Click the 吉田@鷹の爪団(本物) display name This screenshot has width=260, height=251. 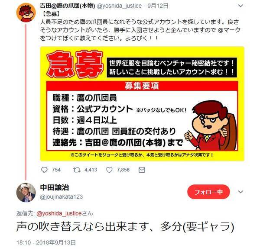tap(67, 6)
